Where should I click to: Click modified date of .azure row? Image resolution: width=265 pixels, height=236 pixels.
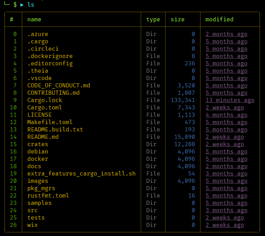227,34
